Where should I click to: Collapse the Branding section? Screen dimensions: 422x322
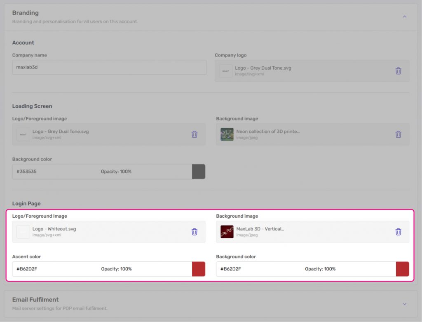(x=404, y=17)
